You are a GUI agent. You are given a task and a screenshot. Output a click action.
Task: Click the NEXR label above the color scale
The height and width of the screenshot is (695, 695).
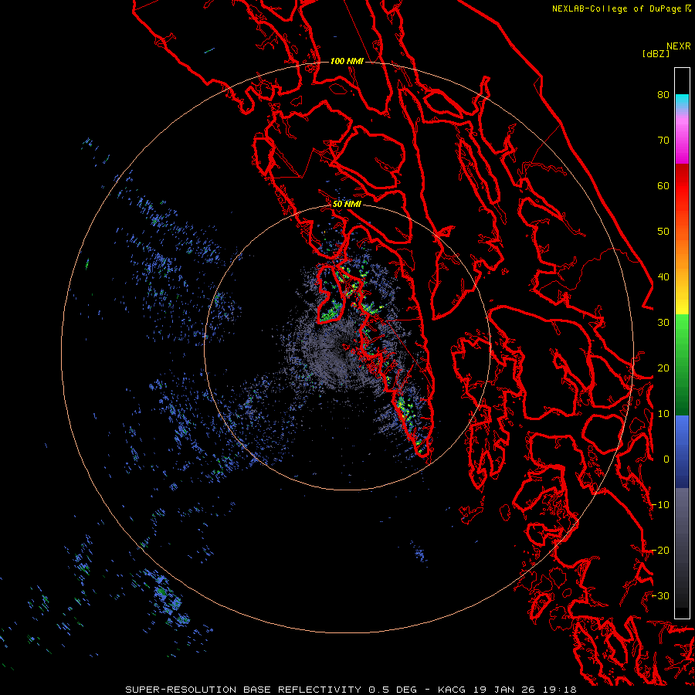tap(679, 46)
